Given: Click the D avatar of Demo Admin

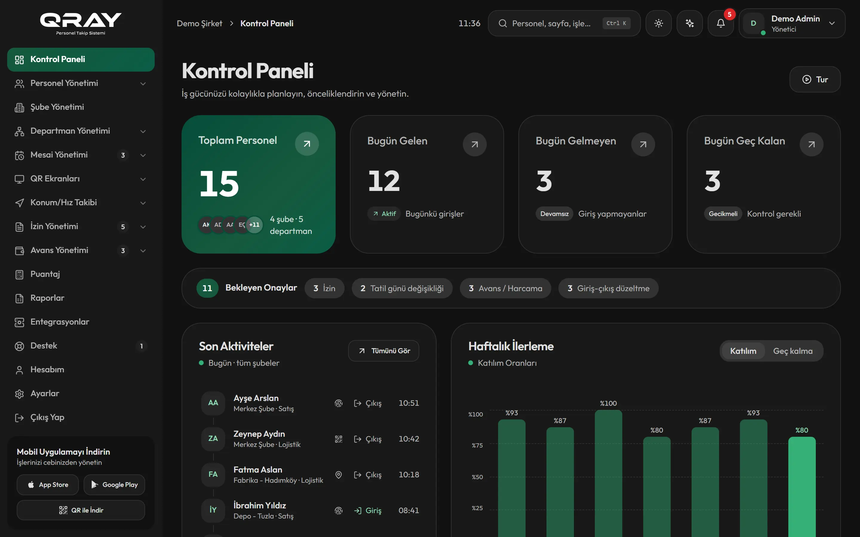Looking at the screenshot, I should point(753,24).
